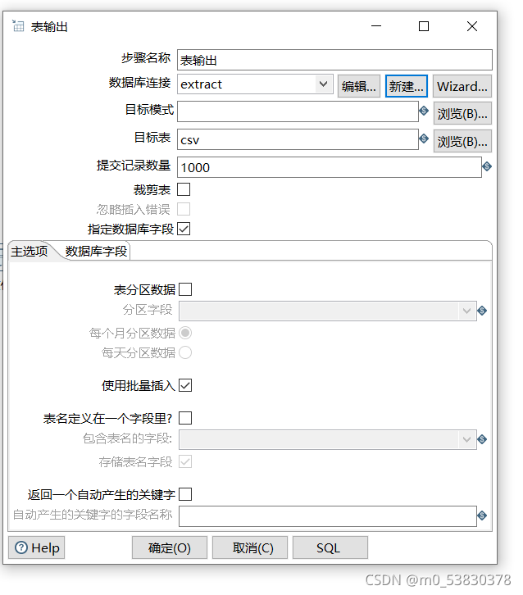This screenshot has height=595, width=523.
Task: Confirm with the 确定(O) button
Action: point(169,547)
